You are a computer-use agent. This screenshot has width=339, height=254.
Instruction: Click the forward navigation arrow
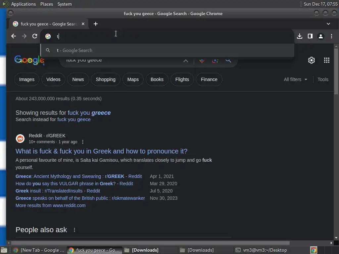[24, 36]
